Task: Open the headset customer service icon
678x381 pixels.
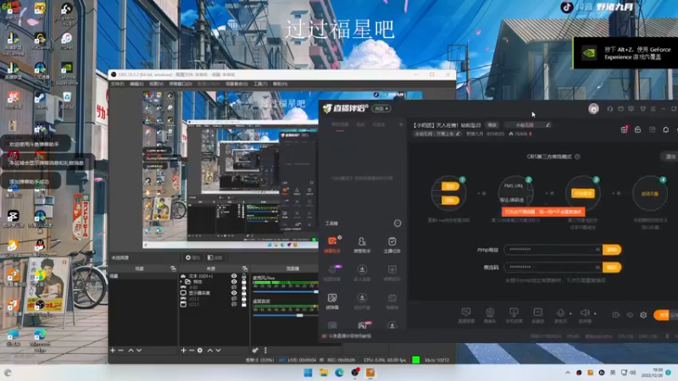Action: click(609, 109)
